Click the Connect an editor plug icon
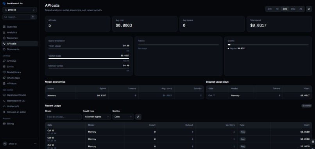The image size is (315, 149). 4,112
